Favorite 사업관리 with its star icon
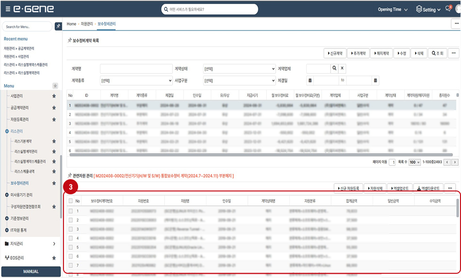The width and height of the screenshot is (461, 278). pos(54,96)
